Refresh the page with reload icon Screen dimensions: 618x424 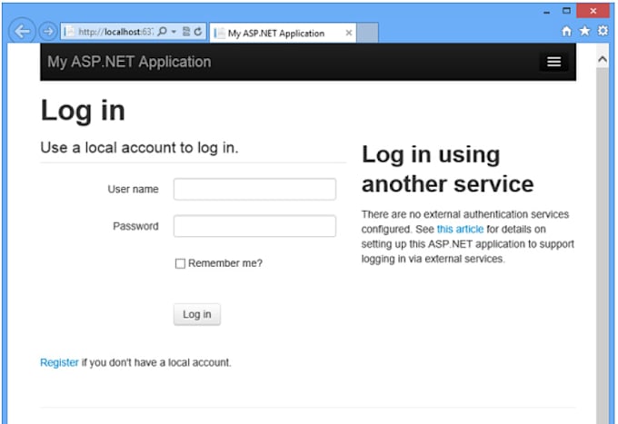click(x=198, y=32)
